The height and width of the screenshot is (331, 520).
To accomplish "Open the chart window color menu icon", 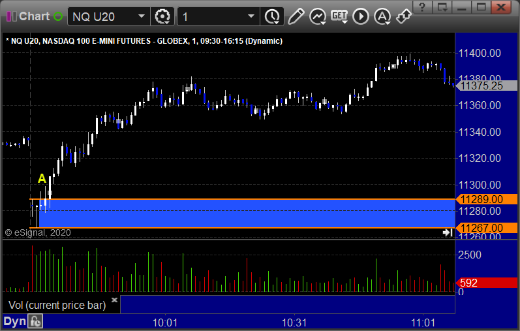I will (x=12, y=16).
